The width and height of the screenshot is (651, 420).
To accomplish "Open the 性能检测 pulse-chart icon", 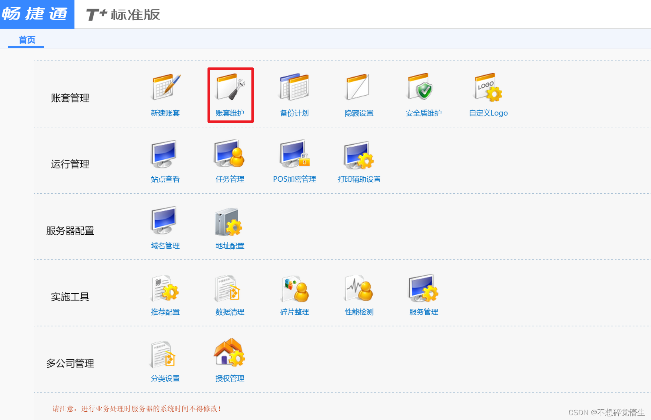I will click(x=359, y=288).
